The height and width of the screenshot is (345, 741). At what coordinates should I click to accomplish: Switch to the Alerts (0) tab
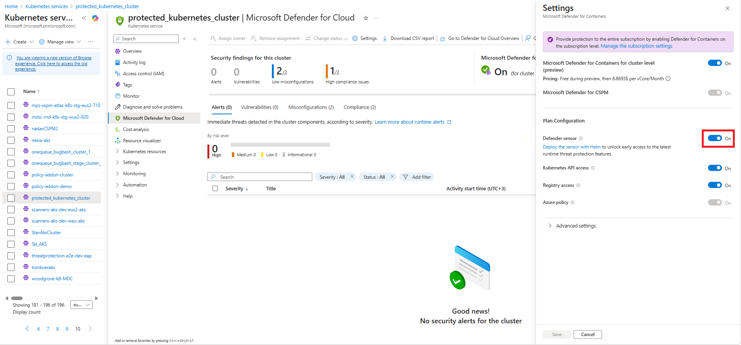(x=222, y=107)
